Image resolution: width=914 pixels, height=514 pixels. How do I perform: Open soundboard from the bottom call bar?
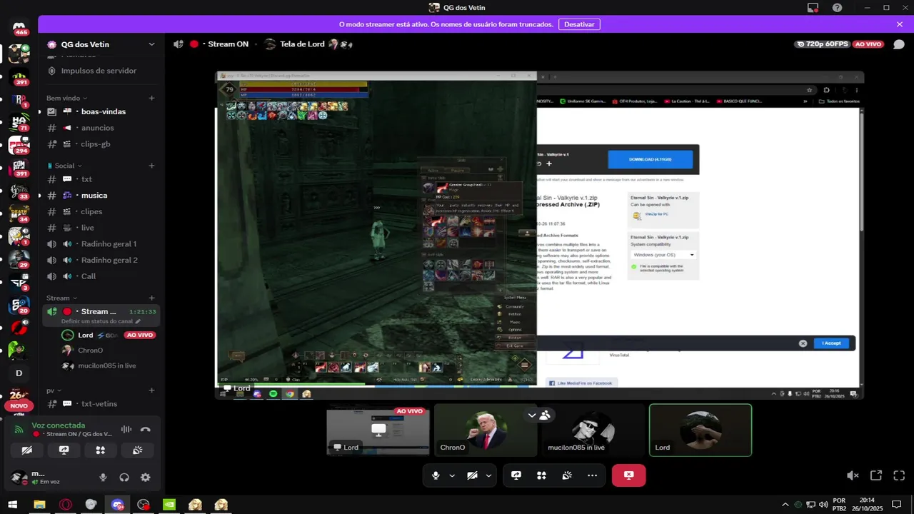click(x=567, y=475)
